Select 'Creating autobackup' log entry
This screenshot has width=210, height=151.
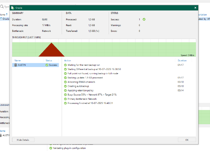click(78, 86)
